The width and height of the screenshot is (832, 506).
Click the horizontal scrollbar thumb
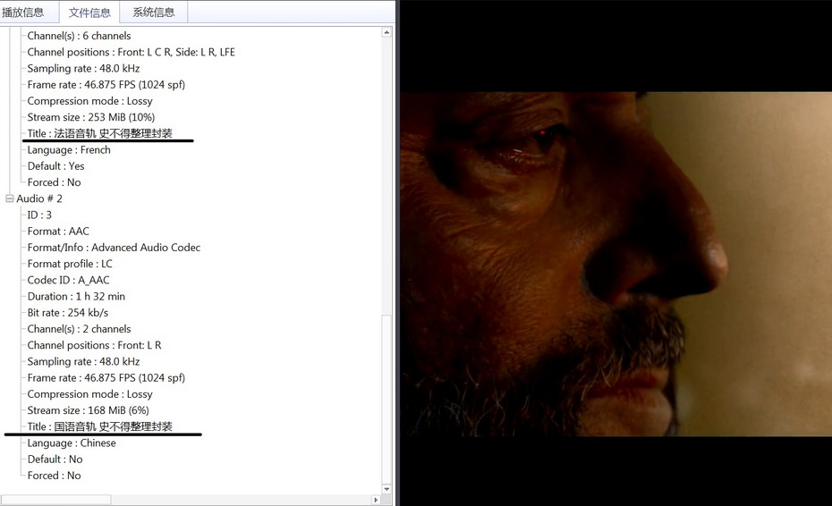point(55,500)
